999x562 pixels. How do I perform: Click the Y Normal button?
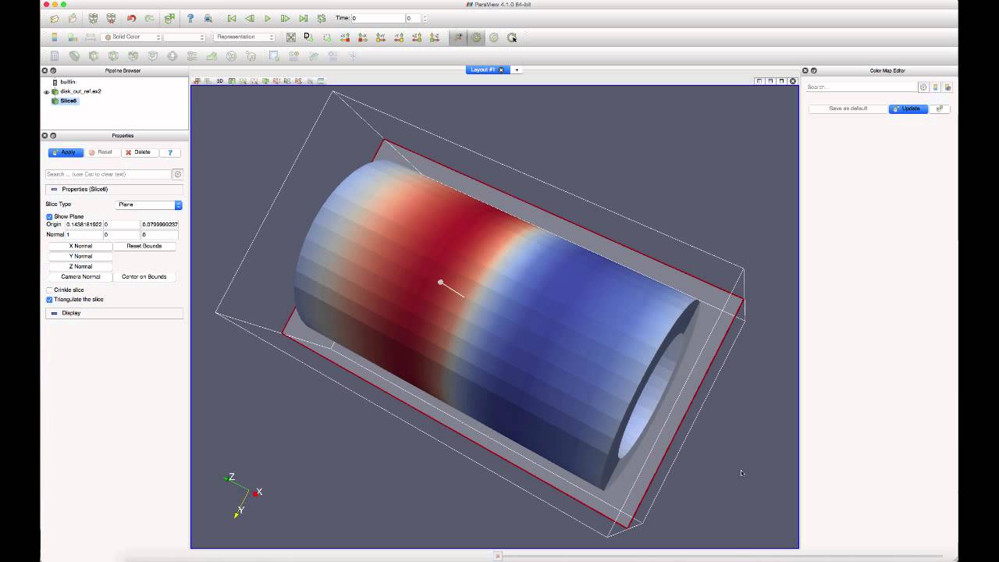click(80, 256)
